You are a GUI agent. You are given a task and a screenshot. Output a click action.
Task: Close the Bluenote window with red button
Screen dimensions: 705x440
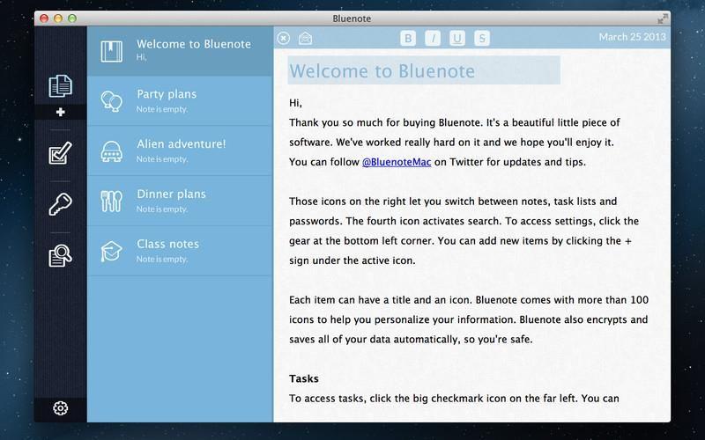pos(44,18)
